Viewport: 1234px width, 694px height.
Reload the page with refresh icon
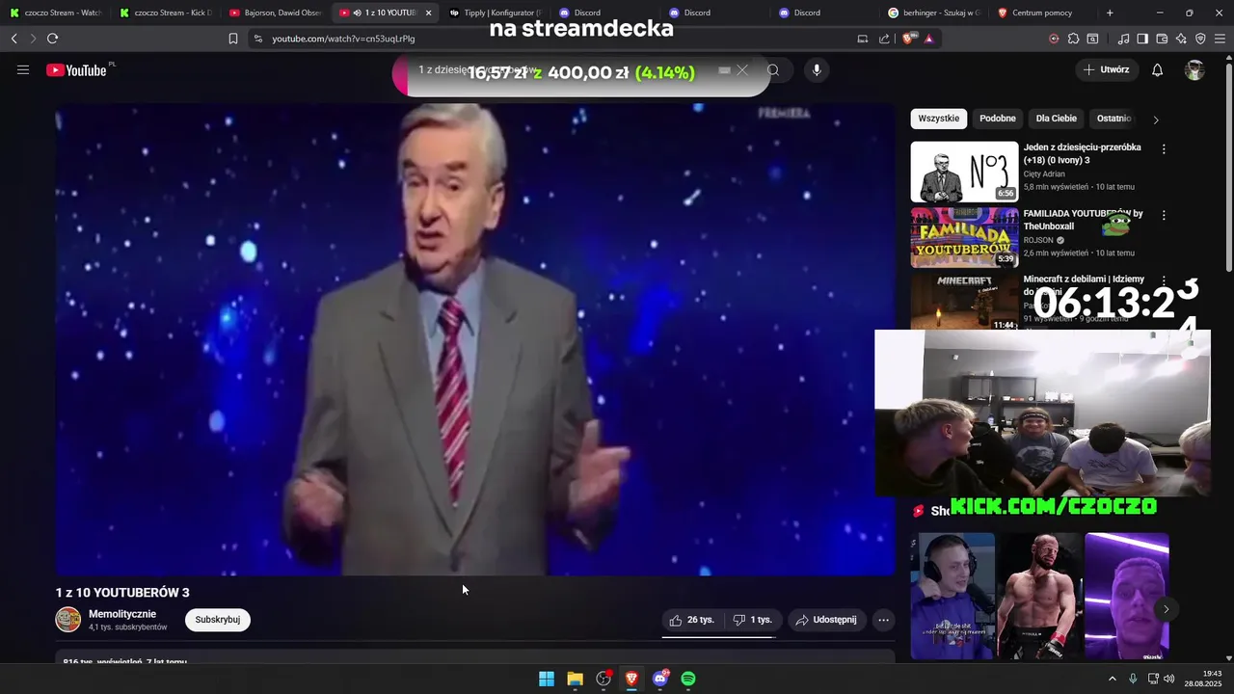pyautogui.click(x=52, y=39)
